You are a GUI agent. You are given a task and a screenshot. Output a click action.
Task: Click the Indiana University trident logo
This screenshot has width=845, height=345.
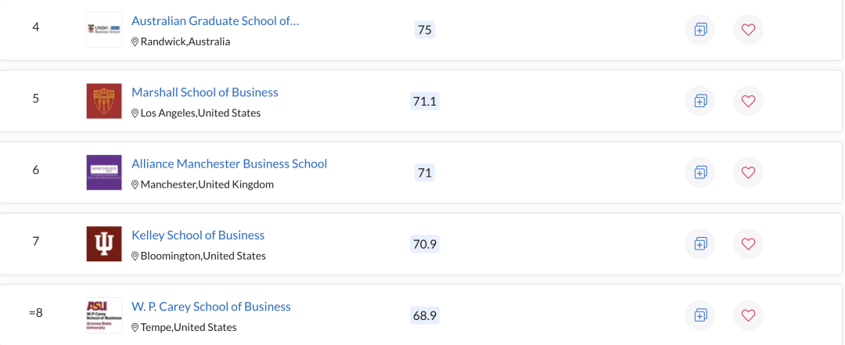(104, 243)
